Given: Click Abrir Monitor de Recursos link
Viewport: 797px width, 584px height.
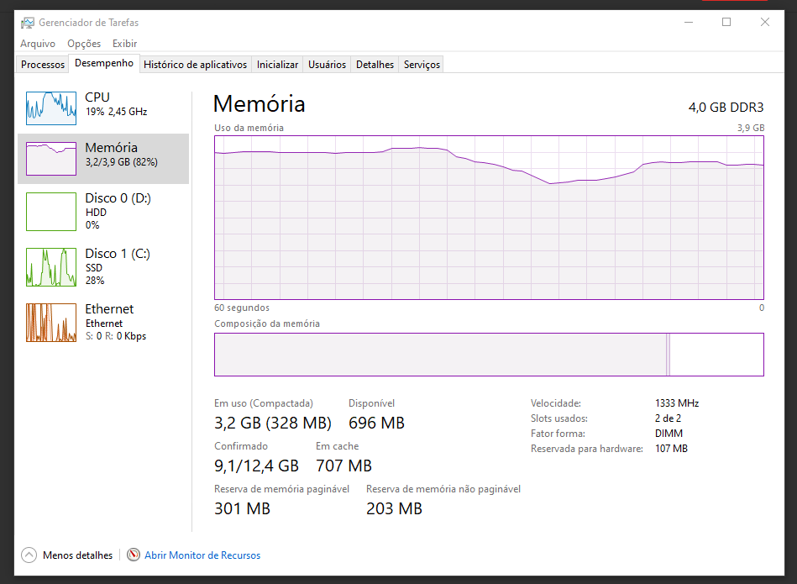Looking at the screenshot, I should click(202, 555).
